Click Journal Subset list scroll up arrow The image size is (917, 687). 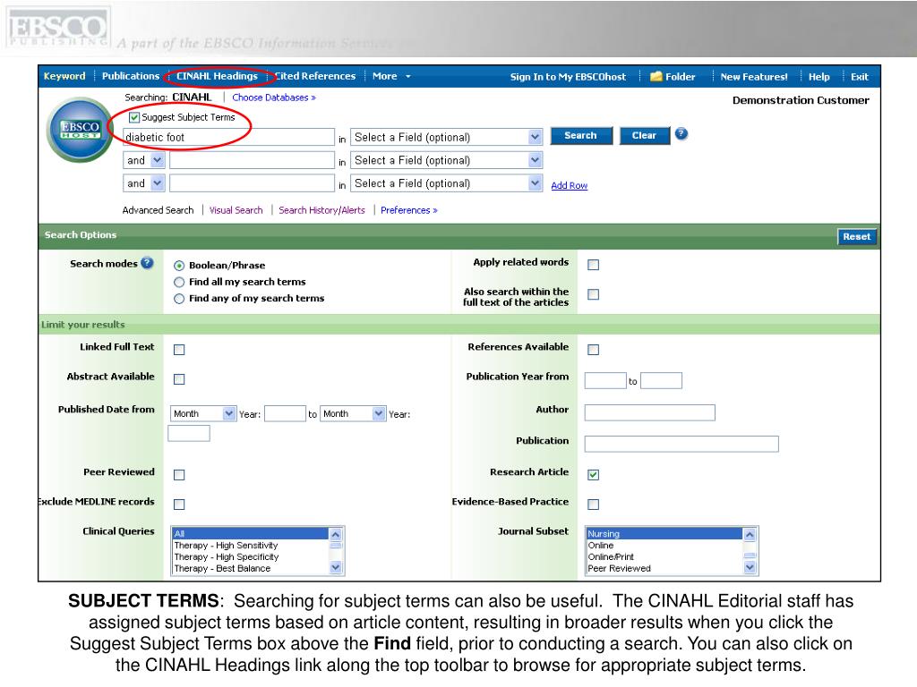coord(750,535)
